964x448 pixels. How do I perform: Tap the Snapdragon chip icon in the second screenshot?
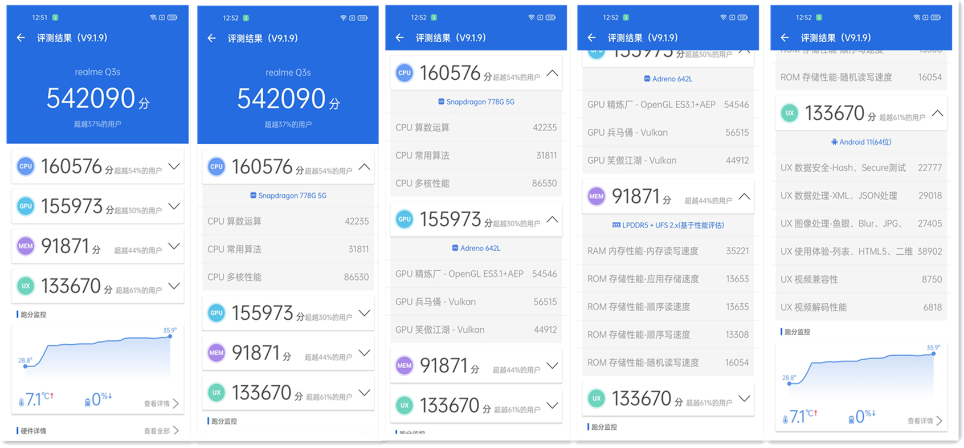click(x=253, y=196)
